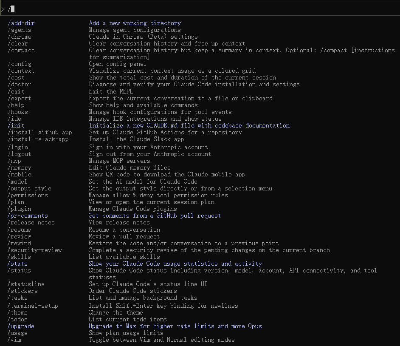Image resolution: width=400 pixels, height=346 pixels.
Task: Click 'Toggle between Vim and Normal editing modes'
Action: coord(161,340)
